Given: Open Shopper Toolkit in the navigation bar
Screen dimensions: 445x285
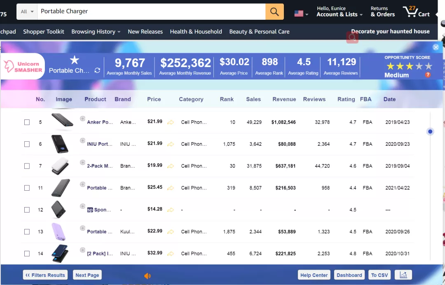Looking at the screenshot, I should [44, 31].
